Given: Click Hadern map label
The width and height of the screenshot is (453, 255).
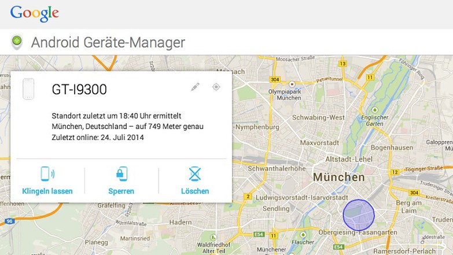Looking at the screenshot, I should pos(181,223).
